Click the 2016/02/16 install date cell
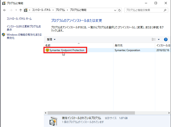Image resolution: width=171 pixels, height=127 pixels. coord(163,50)
